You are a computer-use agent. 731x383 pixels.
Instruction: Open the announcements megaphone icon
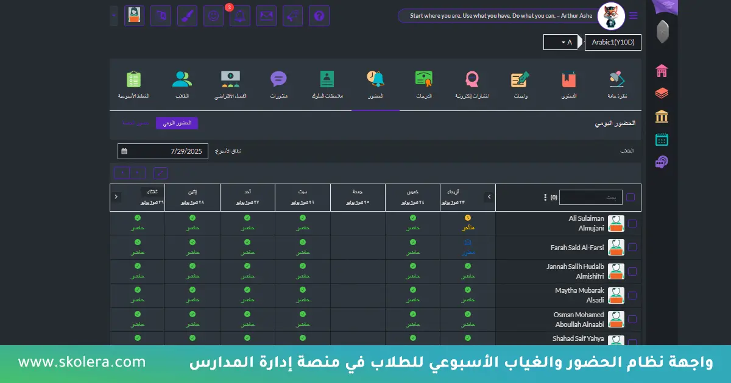[292, 15]
